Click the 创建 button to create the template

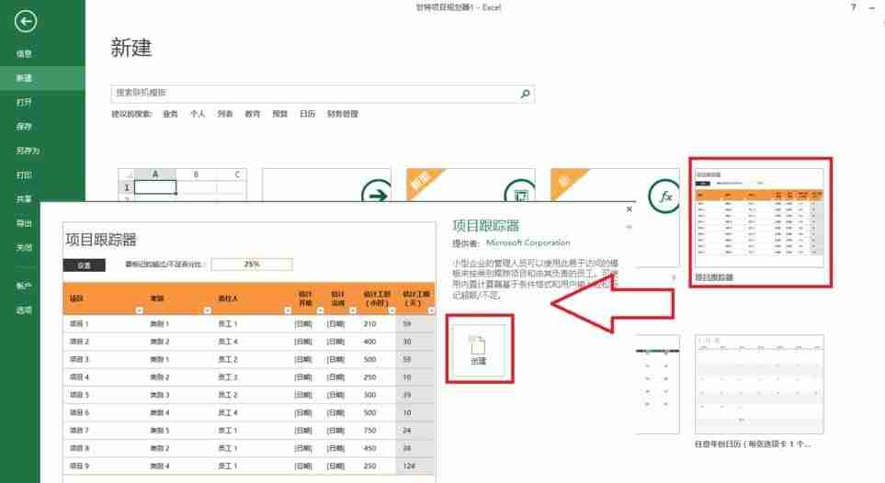tap(479, 350)
